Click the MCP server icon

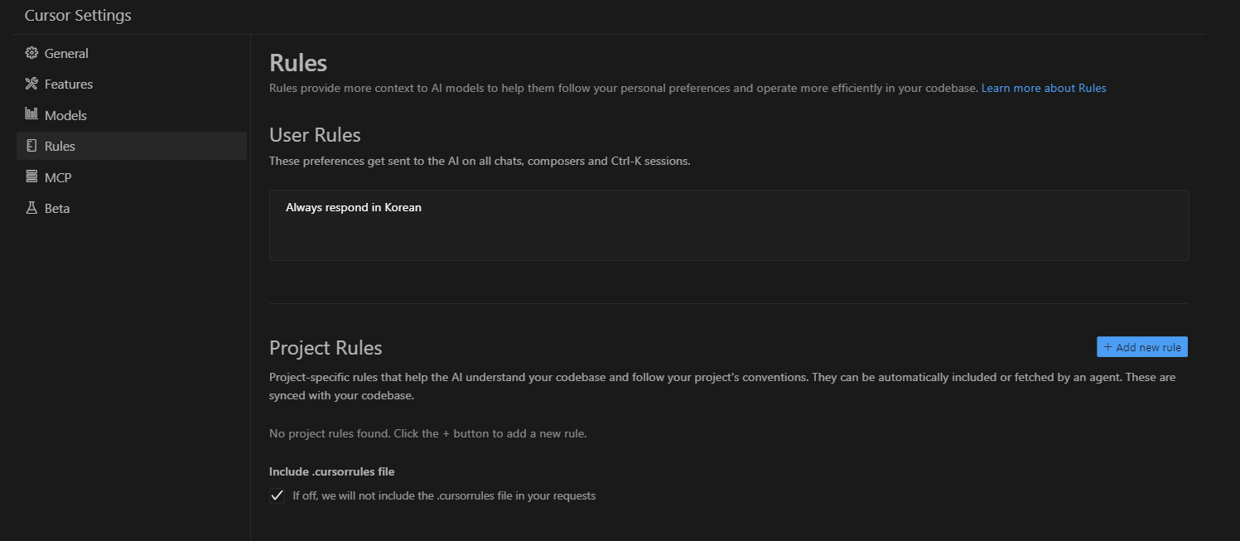(31, 176)
